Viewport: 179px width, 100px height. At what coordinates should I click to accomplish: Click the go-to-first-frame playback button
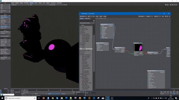pyautogui.click(x=161, y=92)
